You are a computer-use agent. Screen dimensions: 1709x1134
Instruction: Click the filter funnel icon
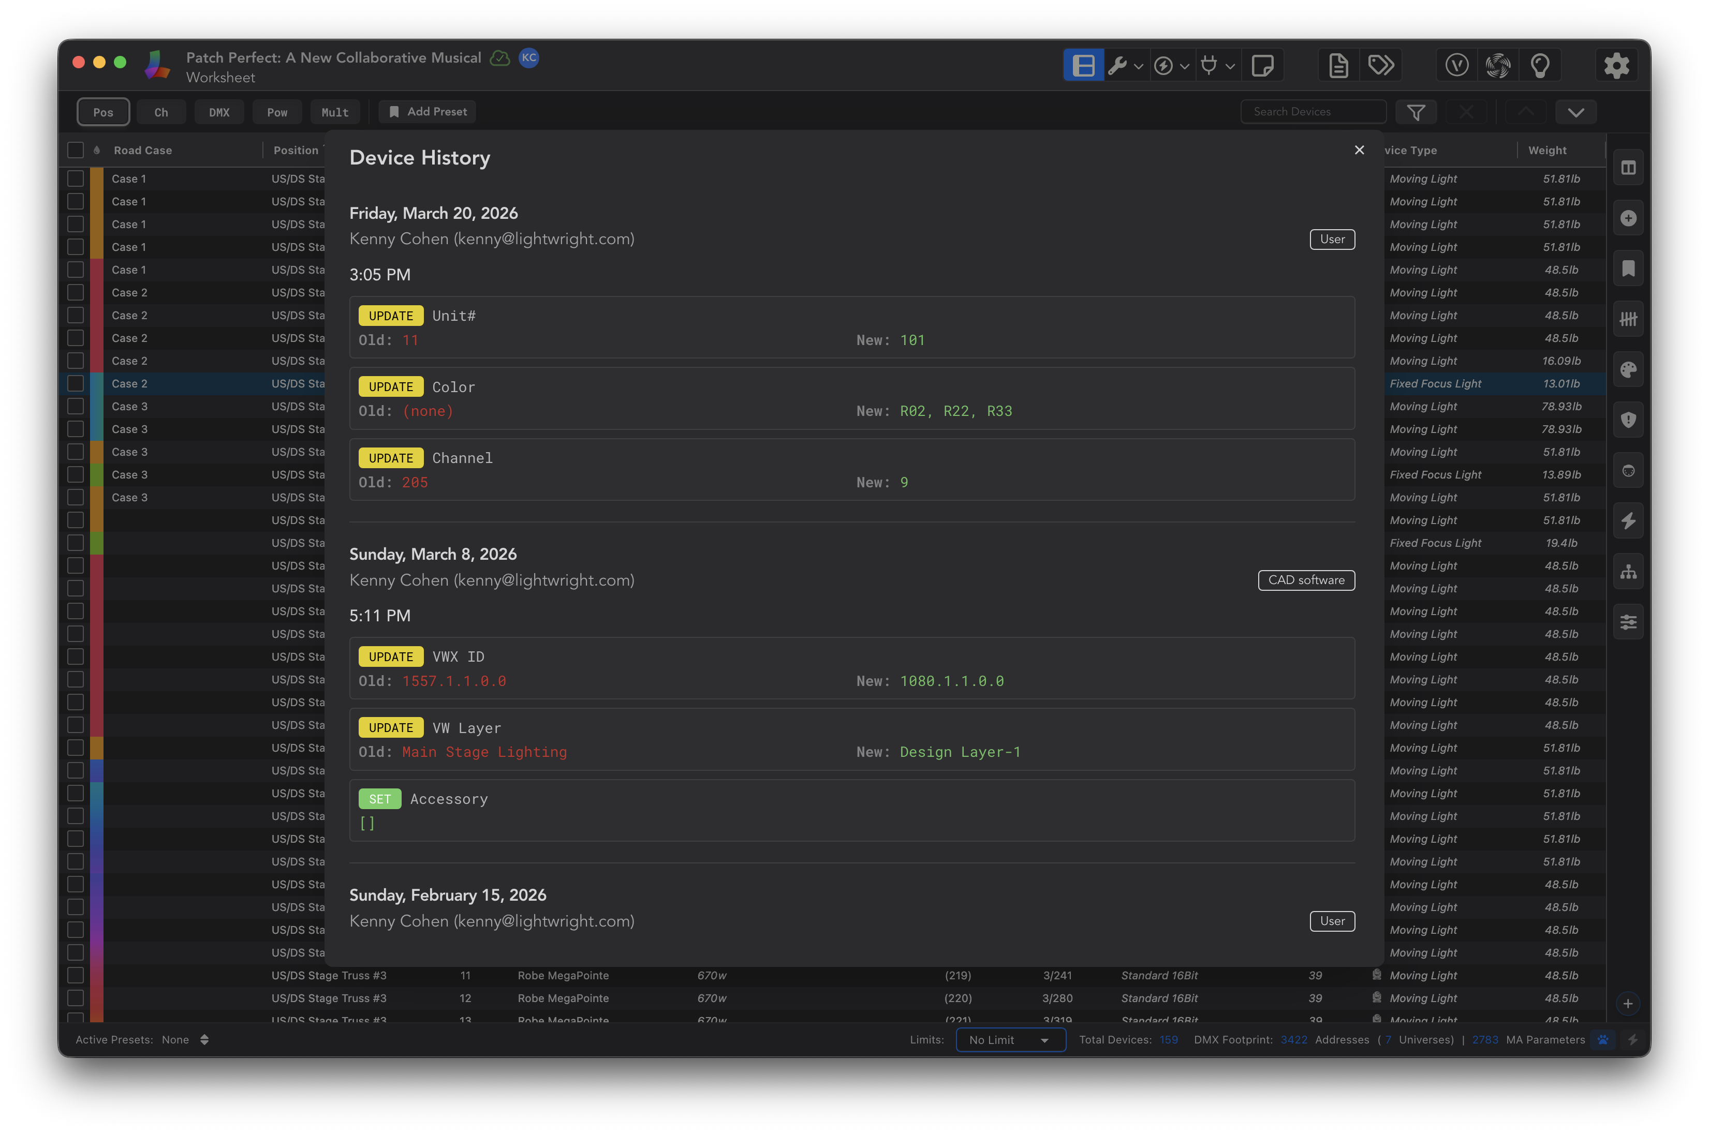click(1416, 112)
